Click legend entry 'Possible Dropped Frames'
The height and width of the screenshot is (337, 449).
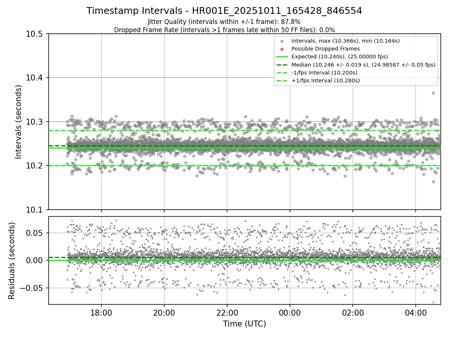(326, 49)
